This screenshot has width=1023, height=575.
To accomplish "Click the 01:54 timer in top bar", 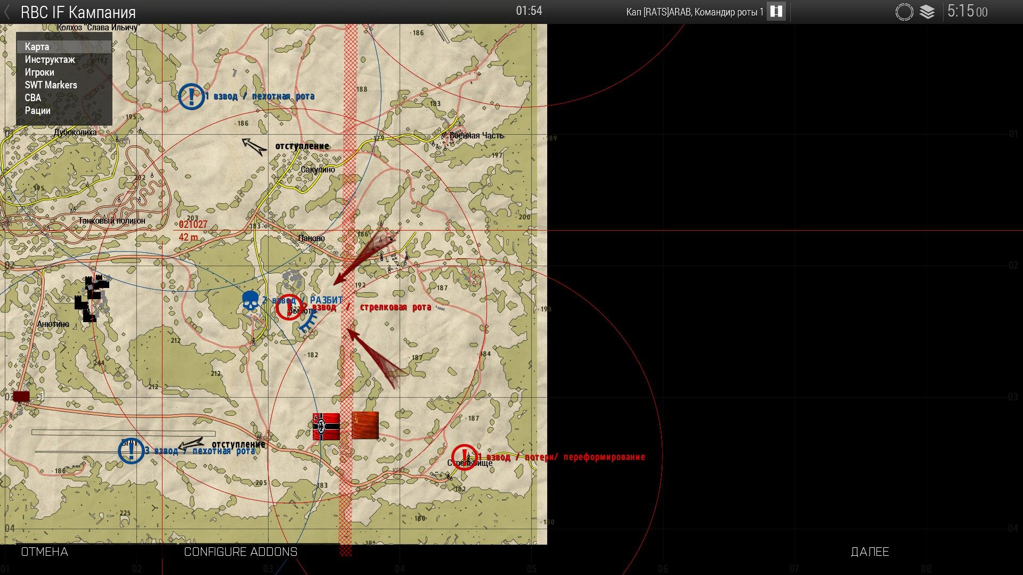I will click(x=529, y=11).
